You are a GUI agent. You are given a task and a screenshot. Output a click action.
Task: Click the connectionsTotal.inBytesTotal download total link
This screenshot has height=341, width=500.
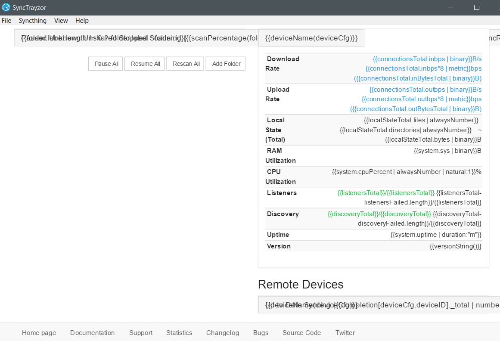418,78
